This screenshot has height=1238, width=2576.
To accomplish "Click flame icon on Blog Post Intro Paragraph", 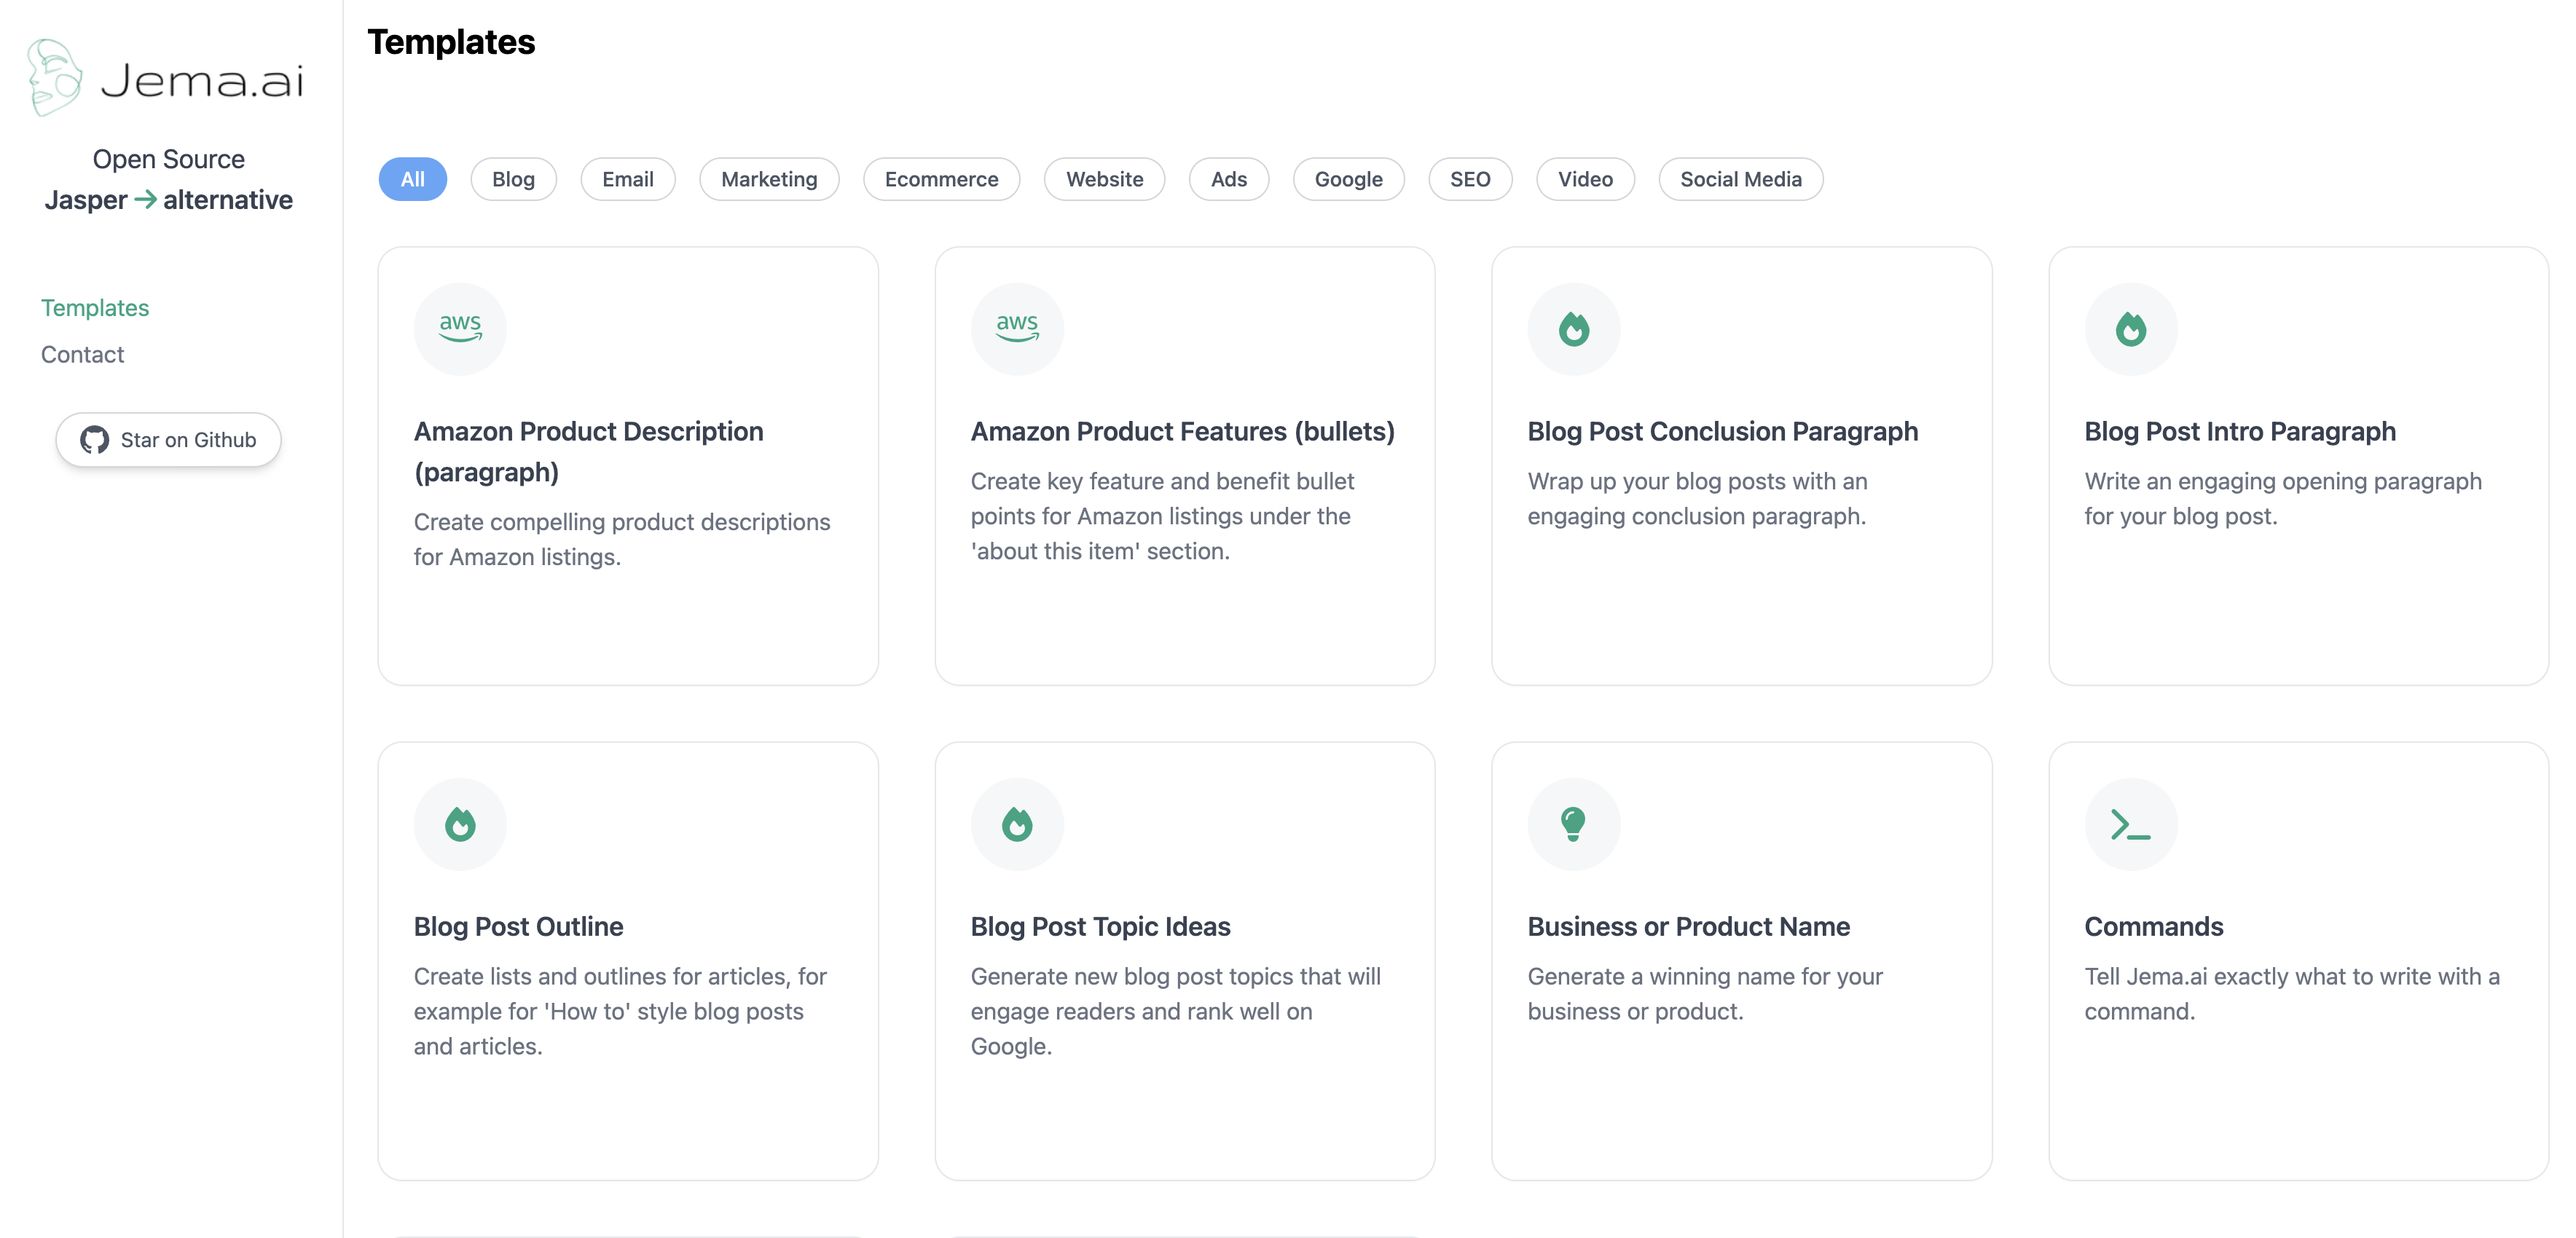I will point(2130,328).
